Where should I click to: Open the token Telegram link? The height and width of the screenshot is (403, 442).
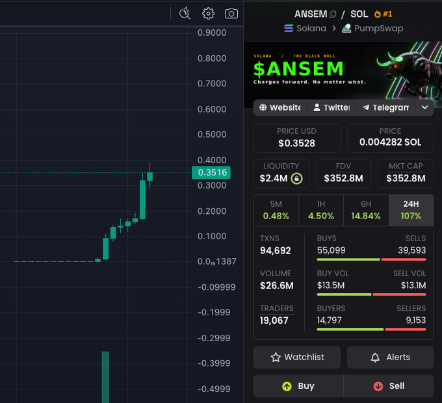385,107
